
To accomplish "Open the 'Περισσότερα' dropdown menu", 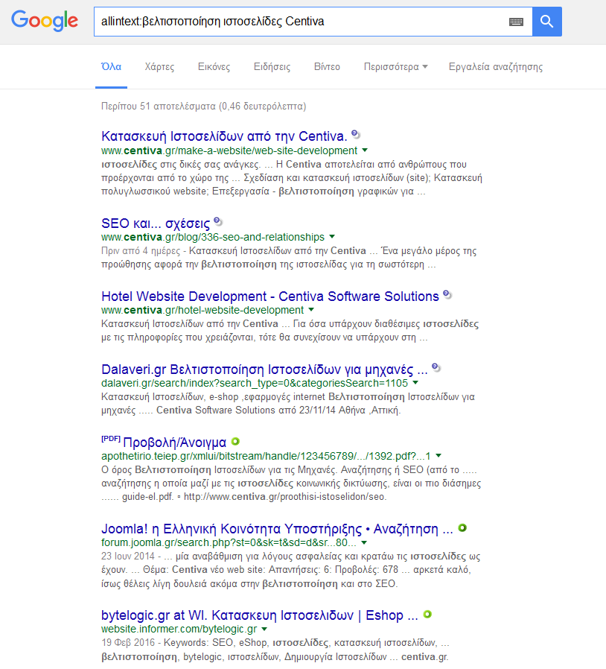I will (395, 67).
